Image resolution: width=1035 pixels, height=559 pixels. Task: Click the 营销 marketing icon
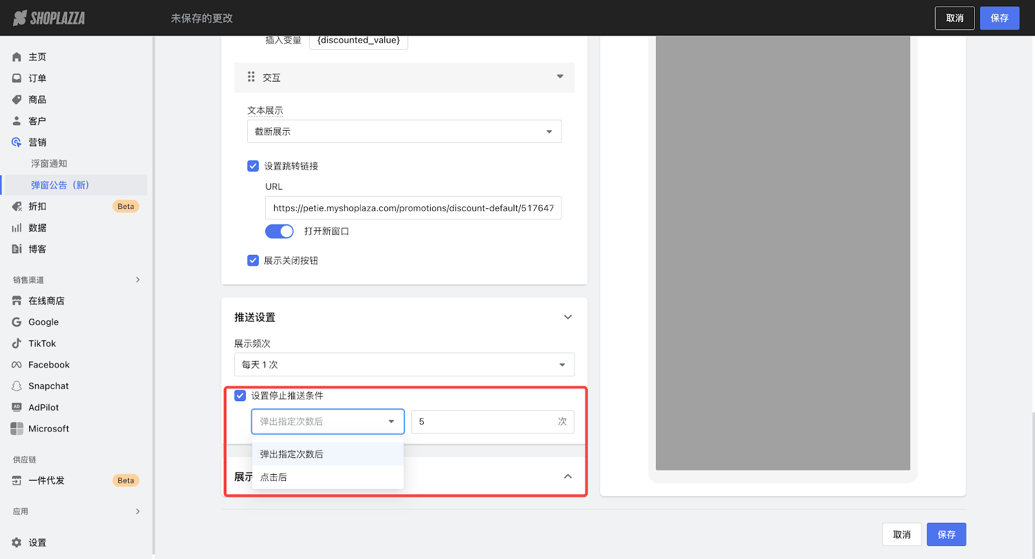17,142
